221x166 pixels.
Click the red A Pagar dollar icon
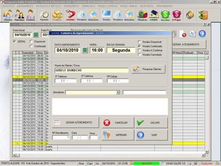click(176, 15)
